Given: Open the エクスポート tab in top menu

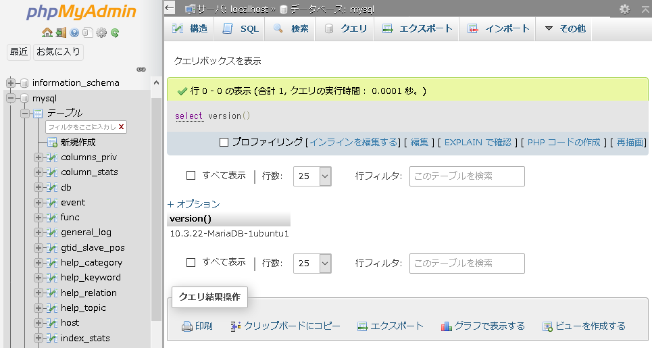Looking at the screenshot, I should click(417, 28).
